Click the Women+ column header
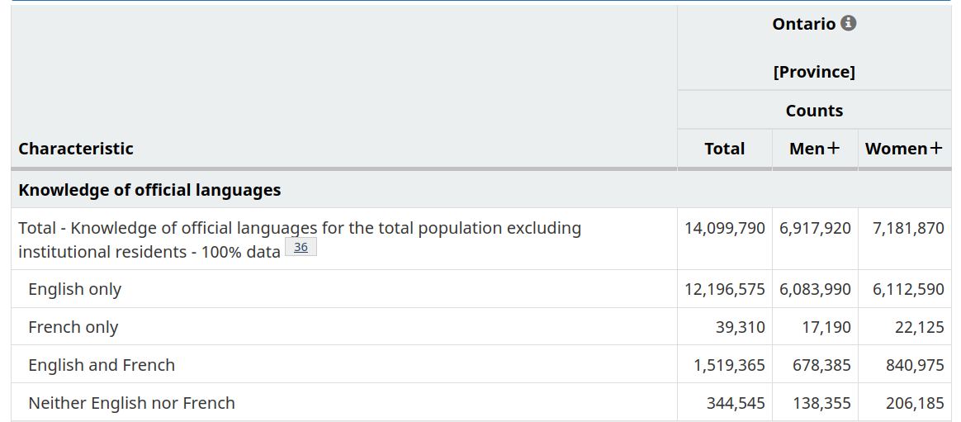Viewport: 961px width, 422px height. click(x=903, y=149)
